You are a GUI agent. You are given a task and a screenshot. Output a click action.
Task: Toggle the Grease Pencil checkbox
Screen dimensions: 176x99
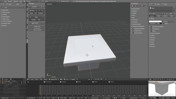coord(133,31)
